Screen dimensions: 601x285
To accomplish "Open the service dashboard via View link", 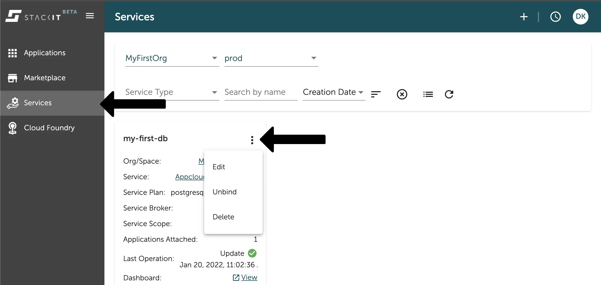I will (x=248, y=277).
